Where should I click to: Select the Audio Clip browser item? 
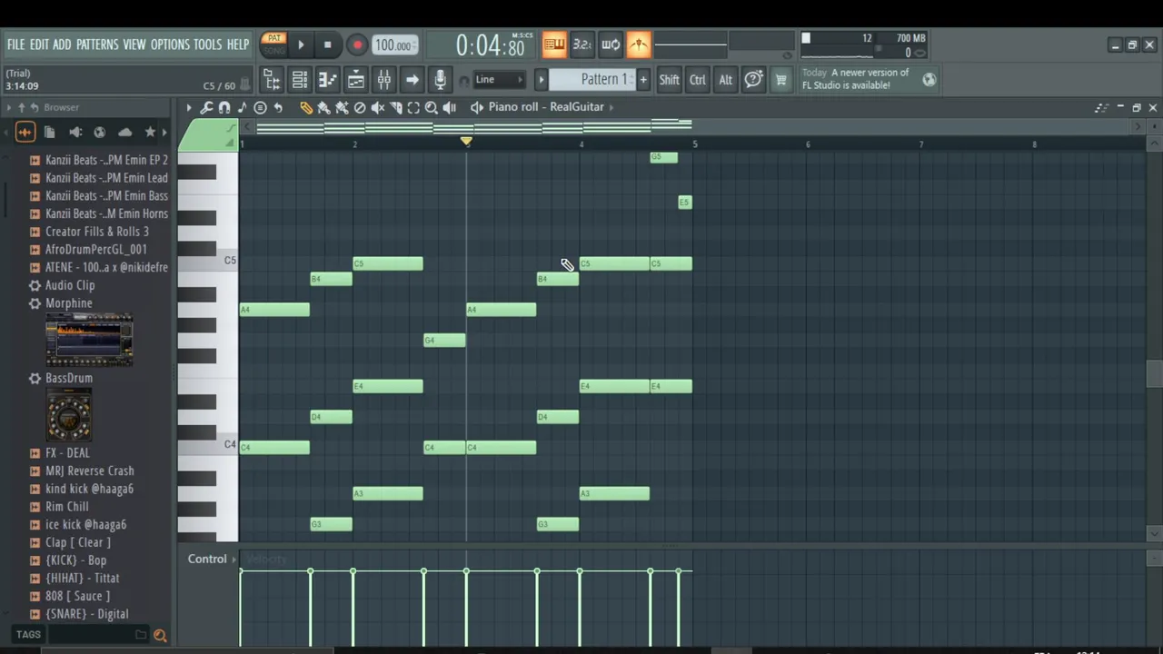pyautogui.click(x=70, y=285)
